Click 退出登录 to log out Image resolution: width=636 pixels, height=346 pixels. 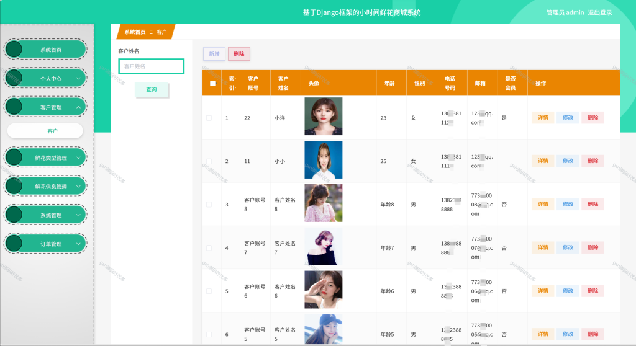point(600,12)
